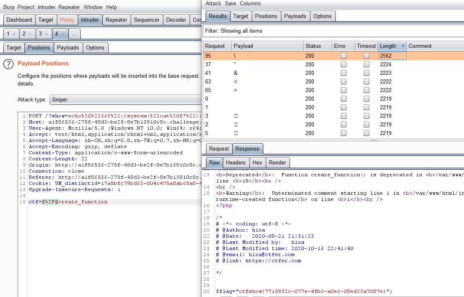Click the $flag line in response
The height and width of the screenshot is (297, 464).
(x=304, y=291)
